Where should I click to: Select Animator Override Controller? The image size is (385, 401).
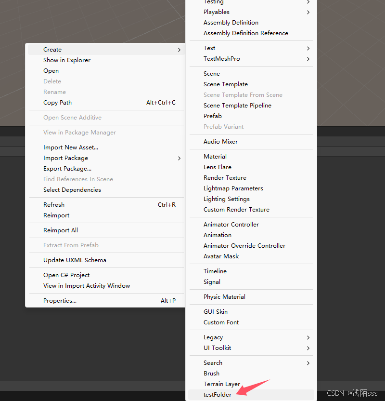(251, 246)
